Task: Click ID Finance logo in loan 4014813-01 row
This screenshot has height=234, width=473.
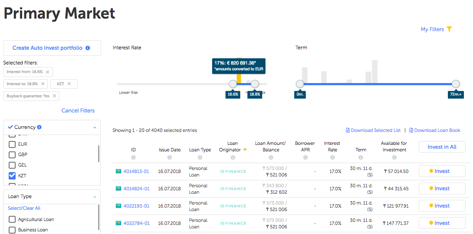Action: coord(233,171)
